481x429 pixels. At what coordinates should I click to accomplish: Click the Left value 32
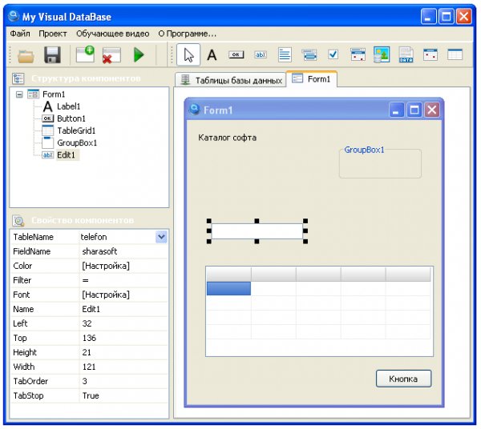pyautogui.click(x=87, y=323)
